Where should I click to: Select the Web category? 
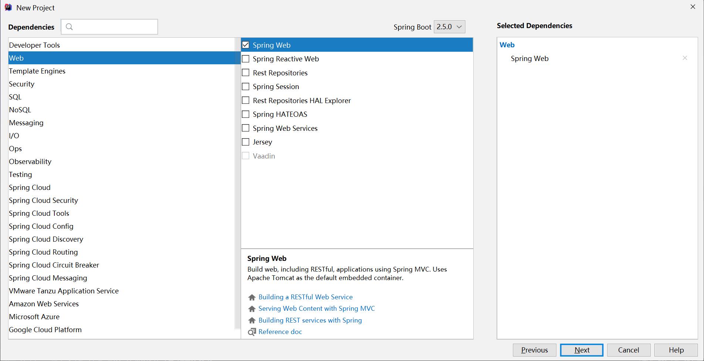[x=122, y=58]
